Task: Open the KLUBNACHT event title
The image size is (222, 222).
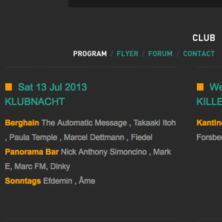Action: pos(35,102)
